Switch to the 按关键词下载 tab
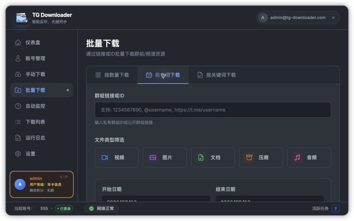 [x=216, y=75]
